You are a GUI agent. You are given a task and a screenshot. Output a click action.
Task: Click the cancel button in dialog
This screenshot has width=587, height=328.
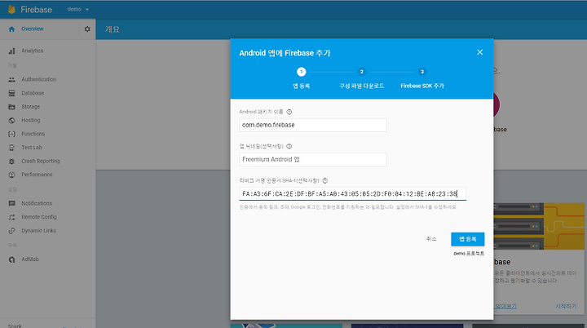click(x=431, y=239)
